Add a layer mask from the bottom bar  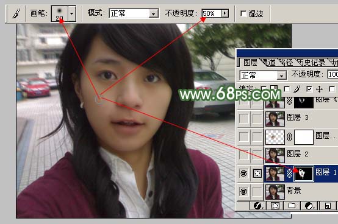point(275,206)
